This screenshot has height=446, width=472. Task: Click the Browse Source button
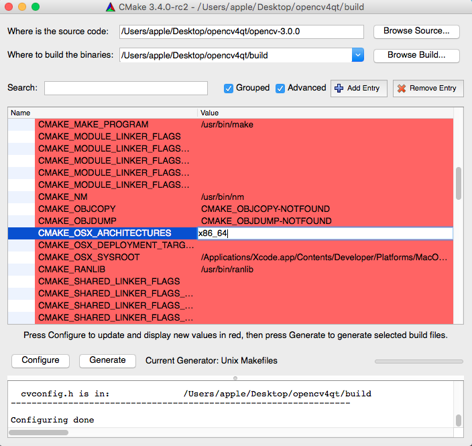pyautogui.click(x=416, y=32)
